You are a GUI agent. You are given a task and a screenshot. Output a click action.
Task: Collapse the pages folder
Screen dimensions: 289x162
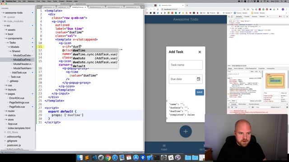coord(5,94)
